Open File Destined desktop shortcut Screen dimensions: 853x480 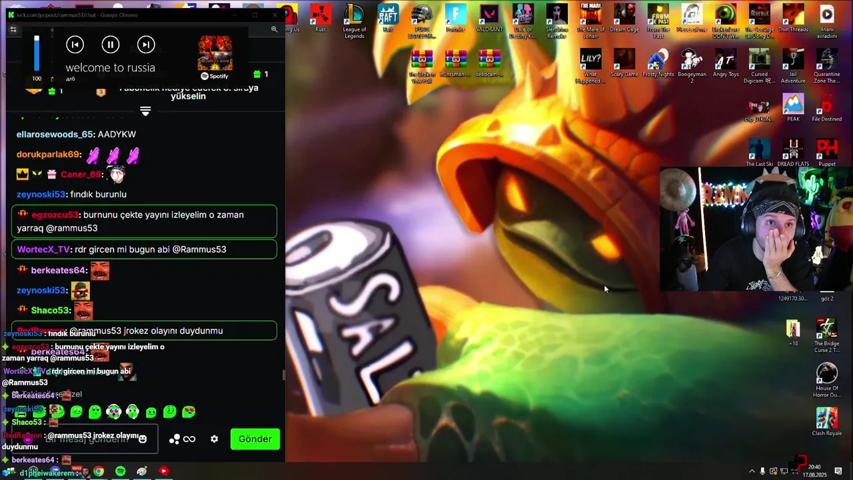(x=827, y=108)
